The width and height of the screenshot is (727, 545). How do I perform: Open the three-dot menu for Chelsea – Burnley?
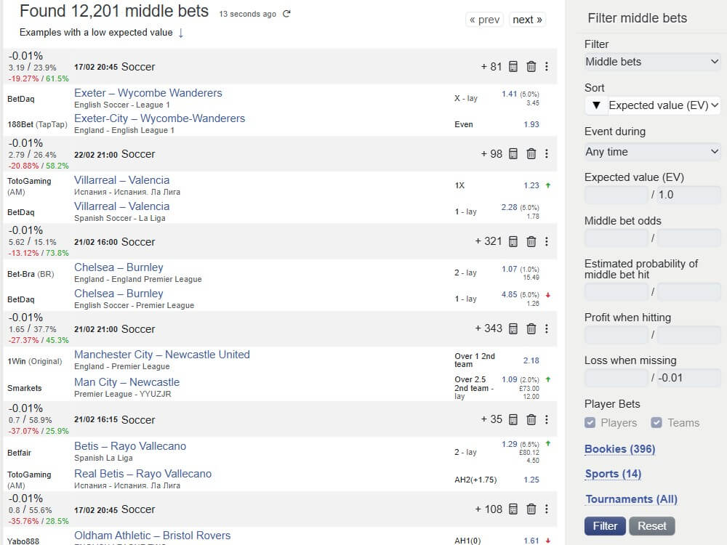tap(547, 242)
